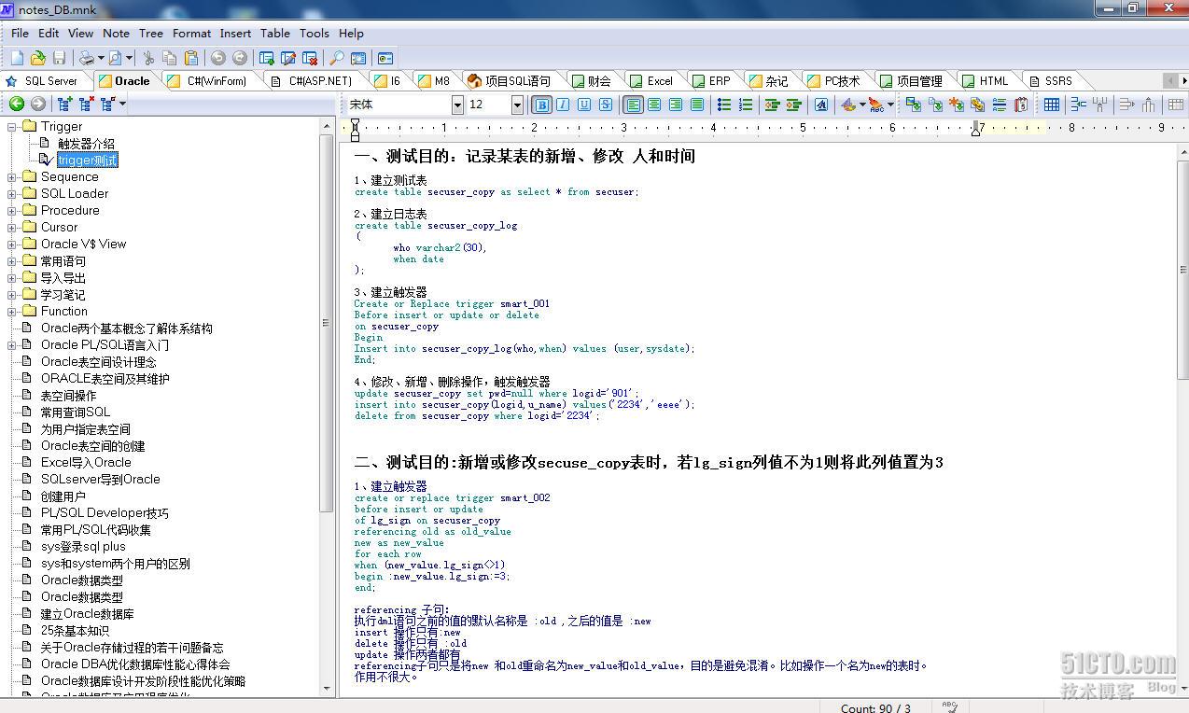This screenshot has height=713, width=1189.
Task: Create a new file with the New icon
Action: click(x=17, y=58)
